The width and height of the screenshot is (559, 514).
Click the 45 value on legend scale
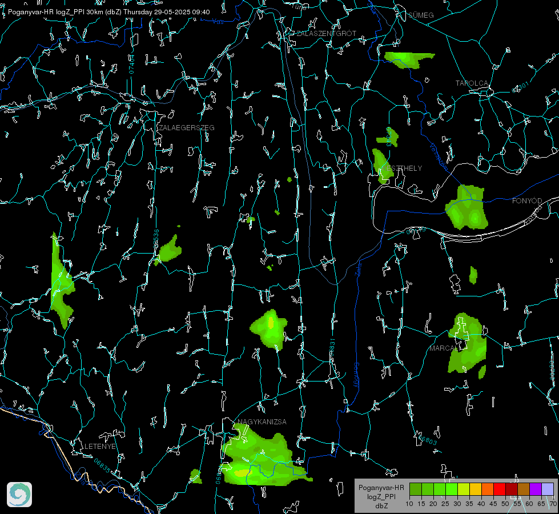493,504
